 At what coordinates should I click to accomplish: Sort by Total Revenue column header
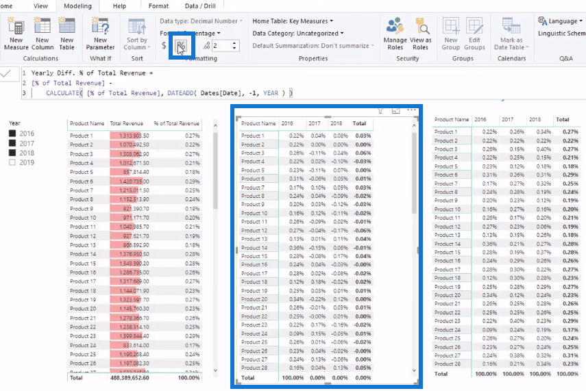coord(126,123)
